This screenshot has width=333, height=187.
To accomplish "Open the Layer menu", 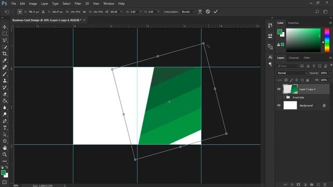I will coord(45,4).
